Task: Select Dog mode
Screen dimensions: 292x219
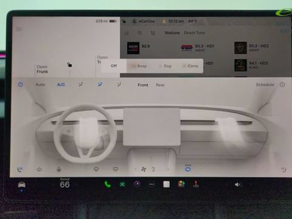Action: (x=165, y=66)
